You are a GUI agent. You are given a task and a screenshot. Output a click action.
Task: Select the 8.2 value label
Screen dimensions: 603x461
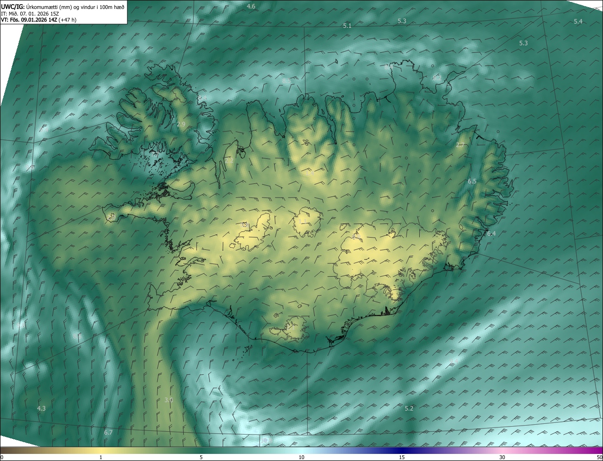coord(437,78)
